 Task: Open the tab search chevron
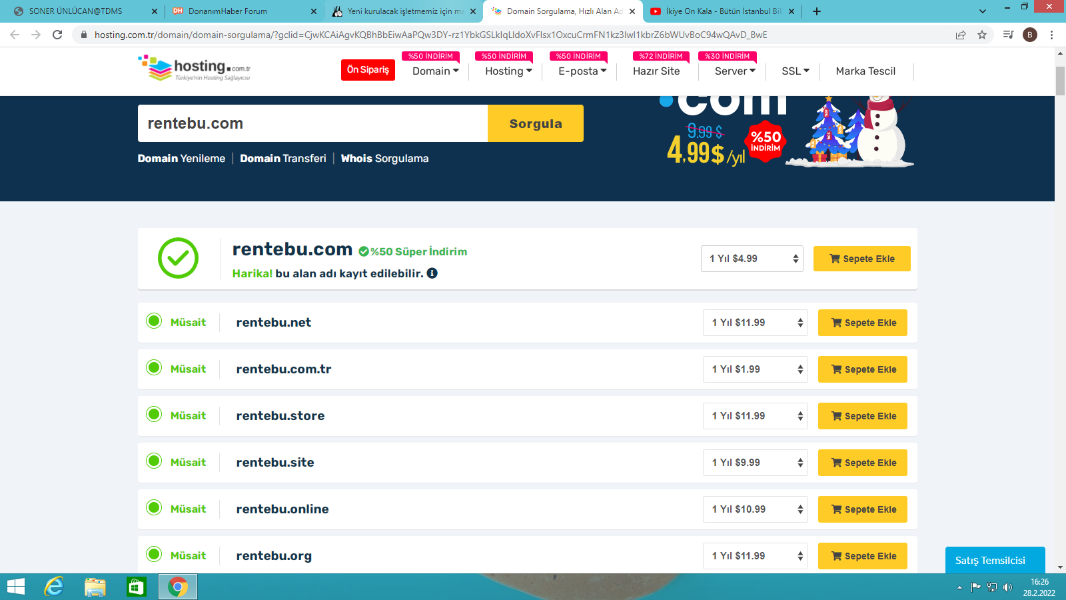983,11
